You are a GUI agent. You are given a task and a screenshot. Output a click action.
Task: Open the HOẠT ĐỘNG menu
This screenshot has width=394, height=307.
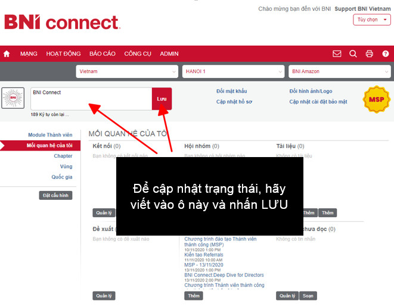[x=63, y=54]
